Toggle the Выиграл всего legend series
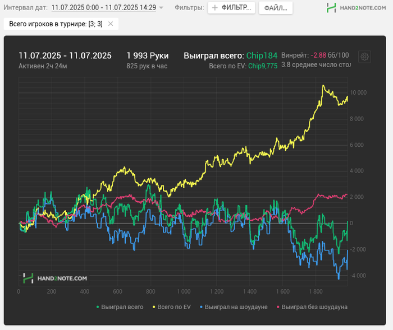 (120, 307)
